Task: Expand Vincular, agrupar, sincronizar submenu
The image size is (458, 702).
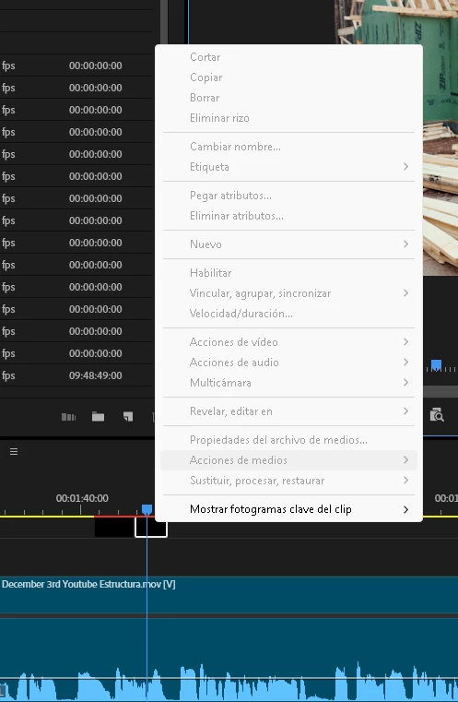Action: (x=288, y=293)
